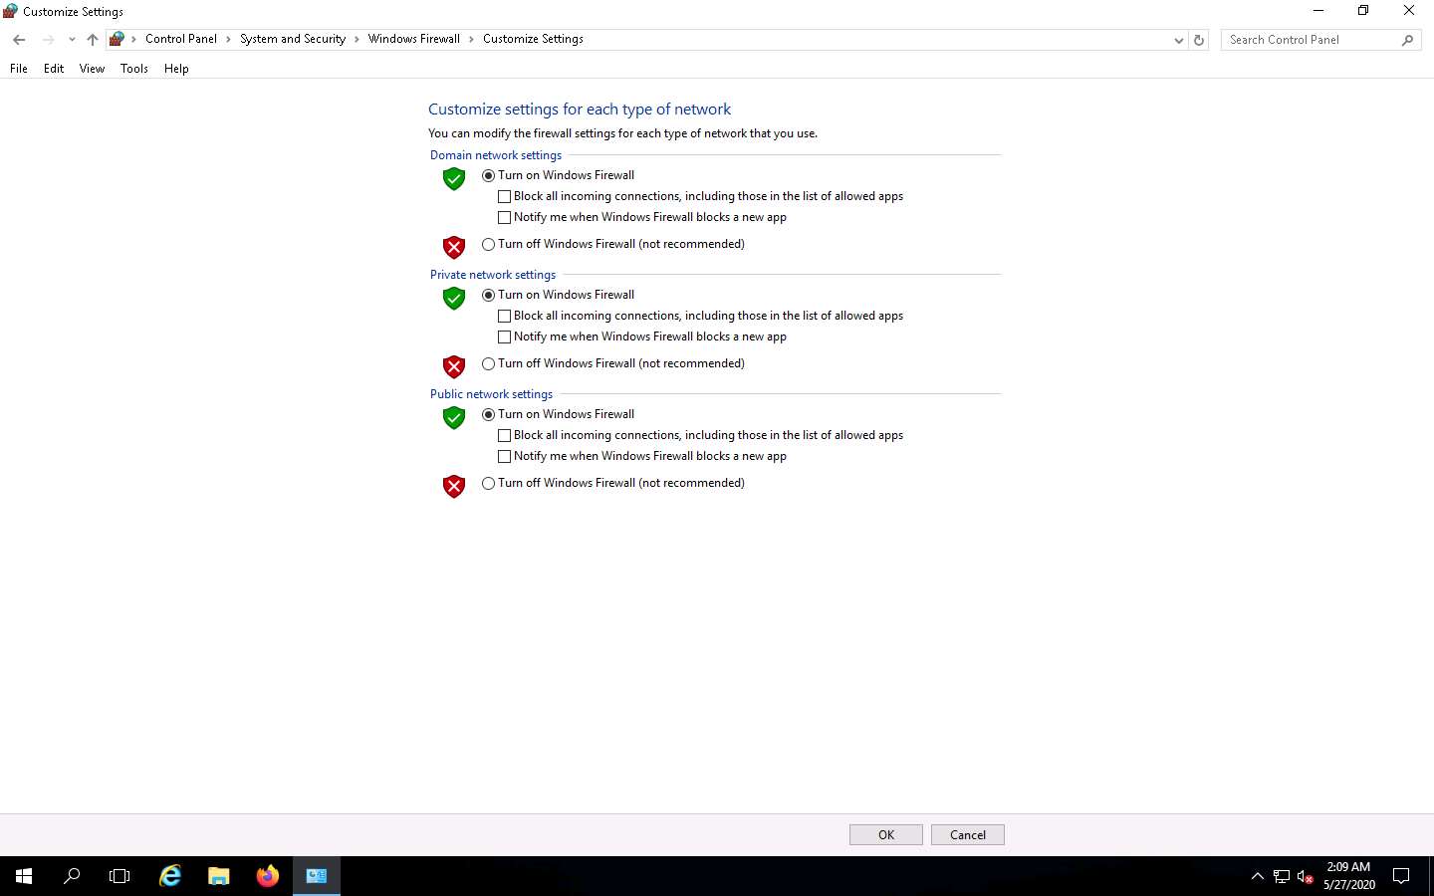Open the recent locations dropdown arrow
1434x896 pixels.
coord(72,40)
